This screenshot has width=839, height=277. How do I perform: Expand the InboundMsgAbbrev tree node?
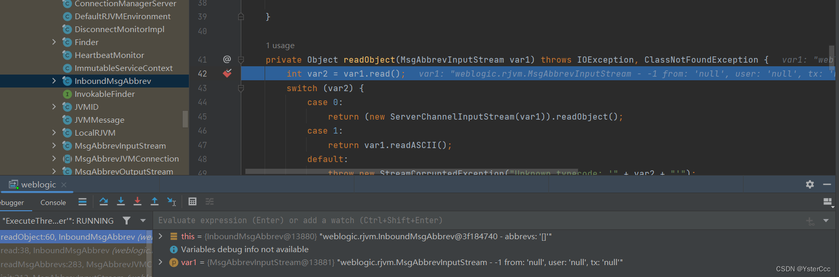pos(54,81)
